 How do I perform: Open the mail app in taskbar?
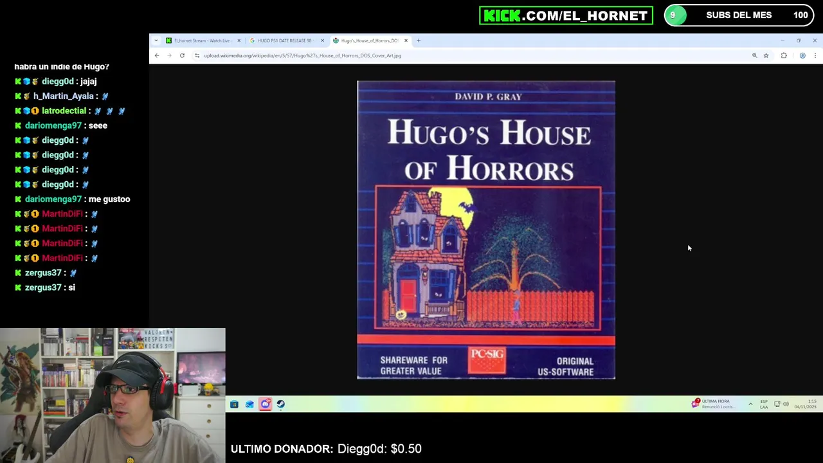(249, 404)
